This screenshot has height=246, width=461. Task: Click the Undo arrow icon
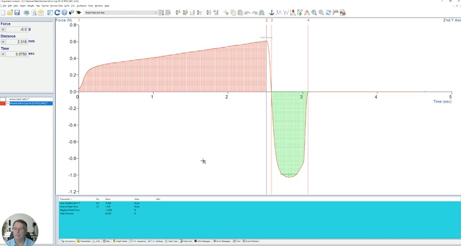tap(247, 13)
